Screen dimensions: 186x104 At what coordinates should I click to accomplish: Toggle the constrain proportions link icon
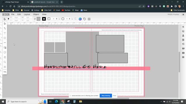[x=35, y=19]
